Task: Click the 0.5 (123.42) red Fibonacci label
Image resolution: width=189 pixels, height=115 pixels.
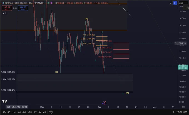Action: point(106,52)
